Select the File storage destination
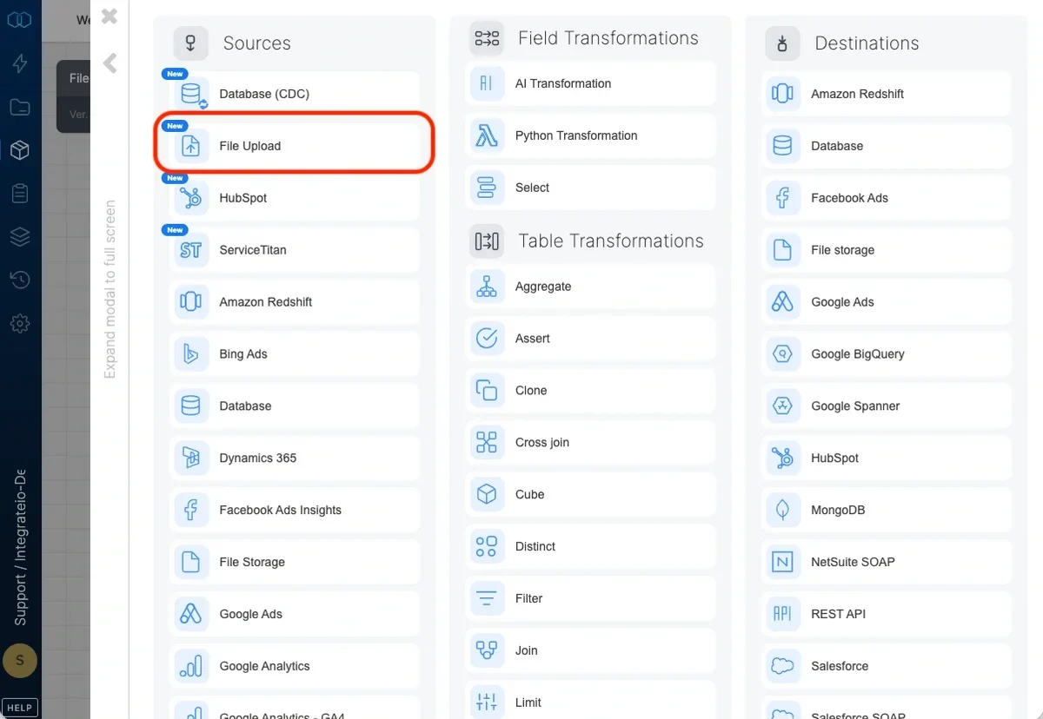This screenshot has width=1043, height=719. click(x=887, y=250)
